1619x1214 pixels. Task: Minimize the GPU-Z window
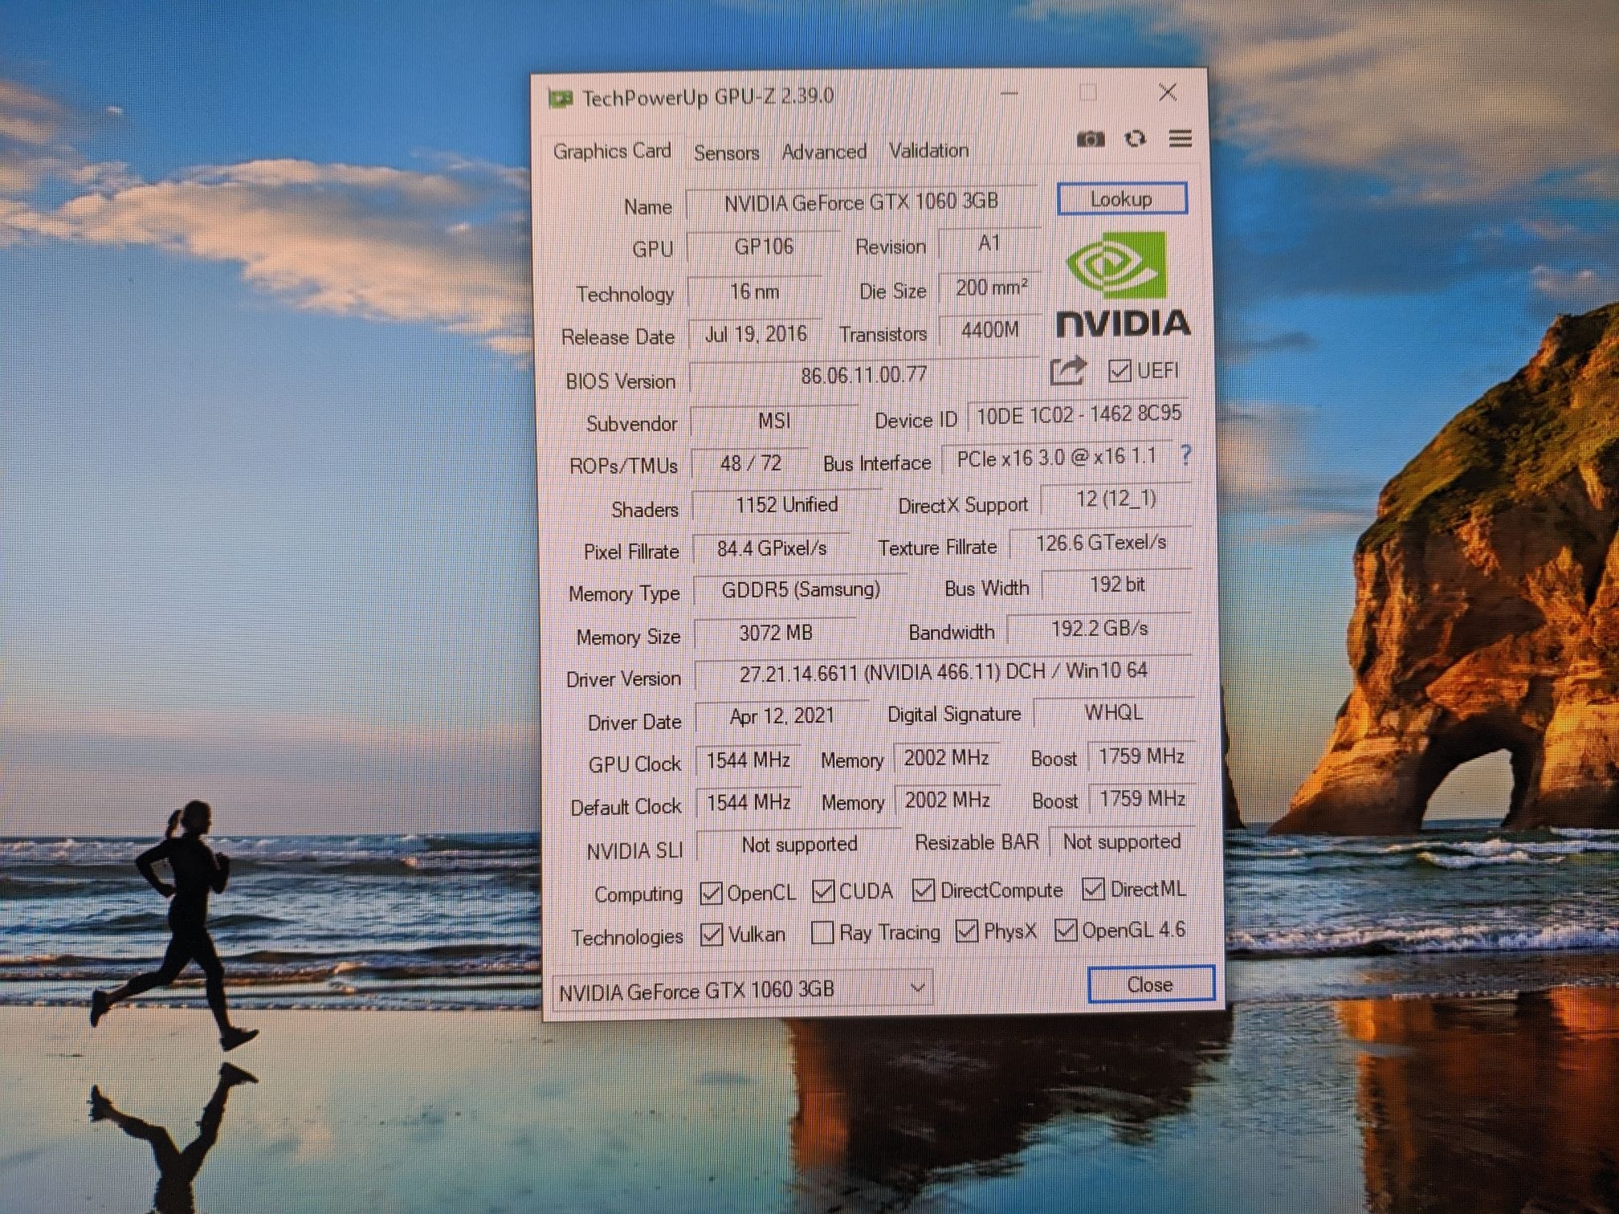[x=1009, y=93]
